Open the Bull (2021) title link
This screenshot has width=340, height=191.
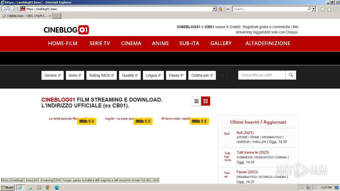(245, 133)
